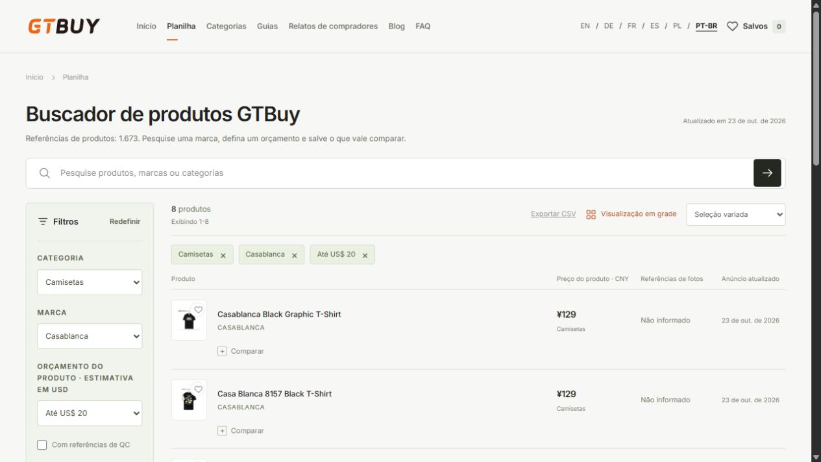Open the budget dropdown Até US$ 20
Viewport: 821px width, 462px height.
(90, 413)
